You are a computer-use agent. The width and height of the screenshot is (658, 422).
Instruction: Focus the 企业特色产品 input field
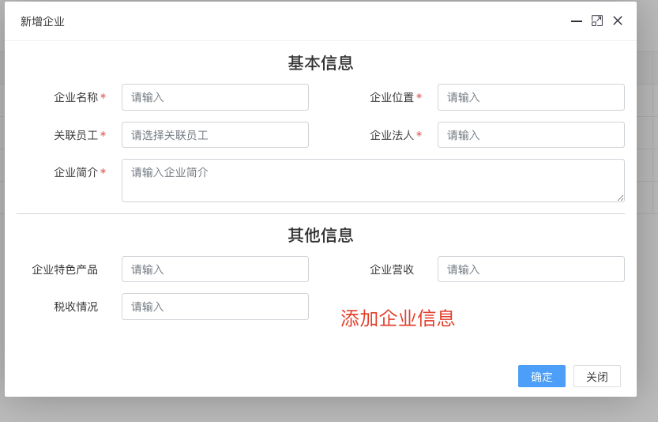tap(215, 269)
